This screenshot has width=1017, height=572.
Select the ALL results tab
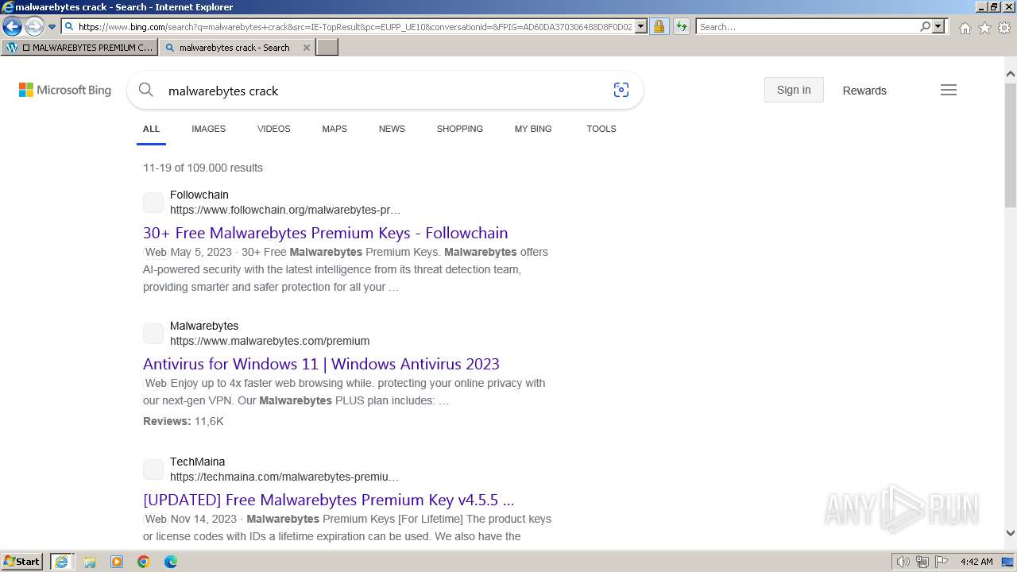pyautogui.click(x=151, y=129)
